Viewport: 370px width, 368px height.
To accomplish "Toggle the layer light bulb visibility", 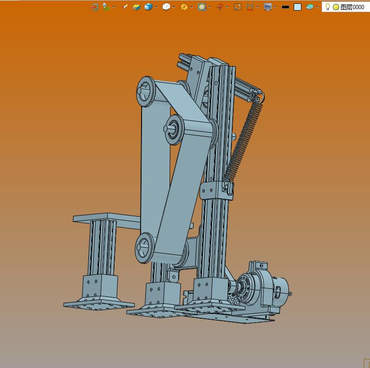I will click(327, 7).
